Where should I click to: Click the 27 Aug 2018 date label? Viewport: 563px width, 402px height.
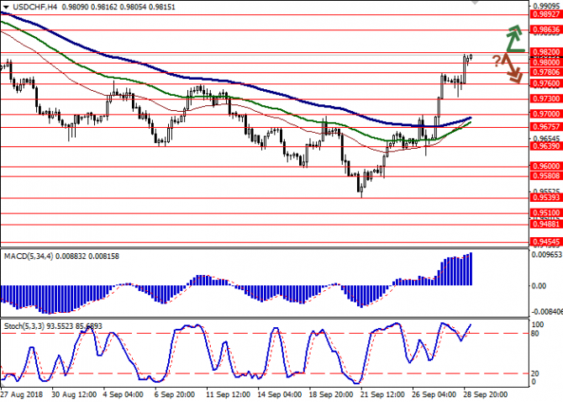pyautogui.click(x=20, y=393)
